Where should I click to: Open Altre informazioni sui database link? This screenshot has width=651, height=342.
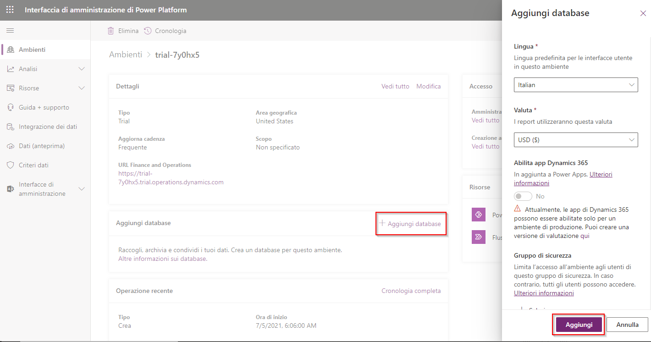163,259
